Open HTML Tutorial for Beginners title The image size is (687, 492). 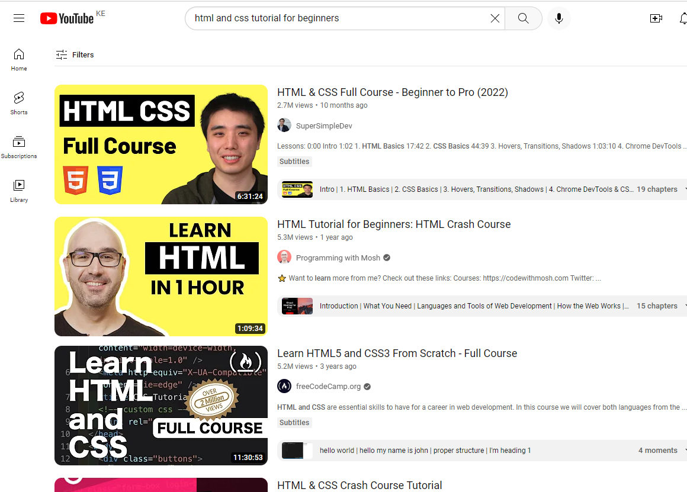click(394, 224)
